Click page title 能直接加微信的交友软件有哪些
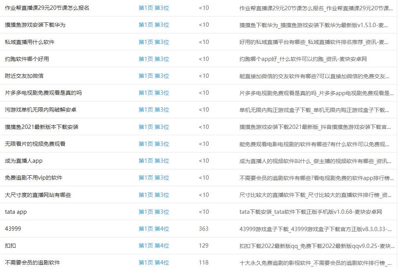 pyautogui.click(x=314, y=76)
